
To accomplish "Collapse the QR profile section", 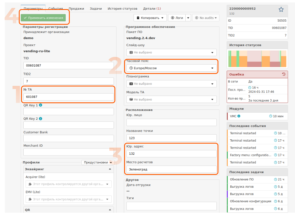I will 110,210.
